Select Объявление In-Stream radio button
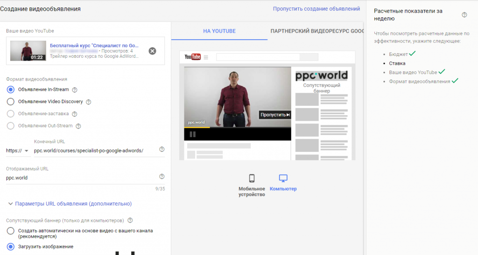478x255 pixels. pos(11,90)
